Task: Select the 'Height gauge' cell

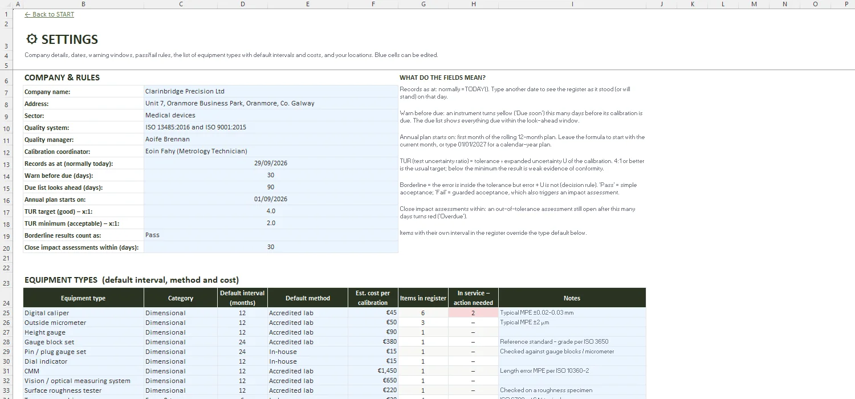Action: tap(83, 332)
